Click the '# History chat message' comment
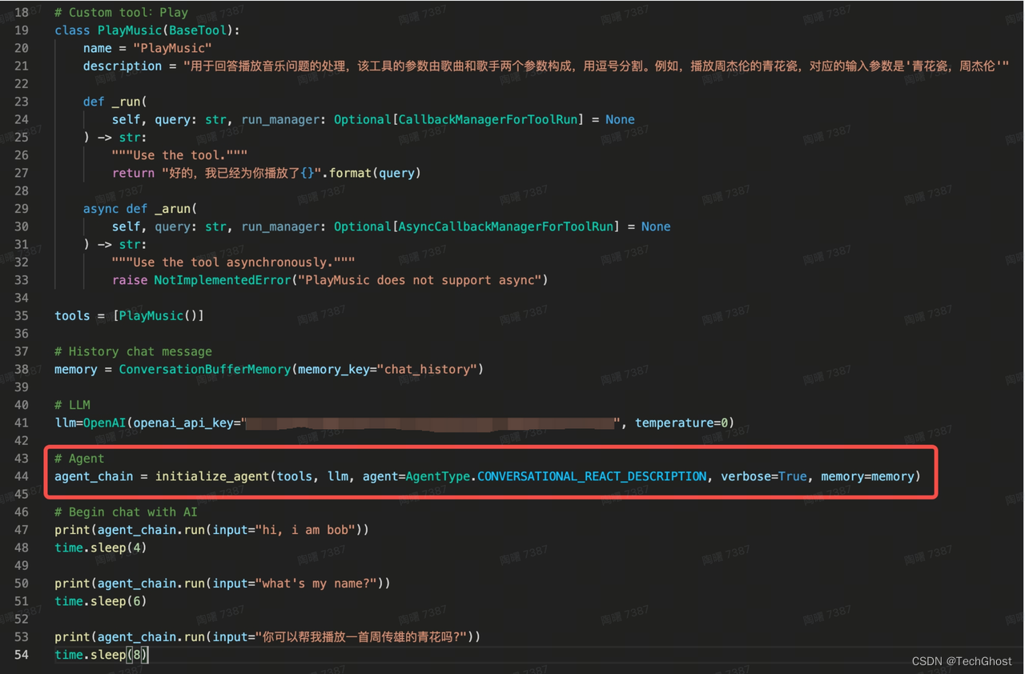Image resolution: width=1025 pixels, height=674 pixels. [133, 351]
